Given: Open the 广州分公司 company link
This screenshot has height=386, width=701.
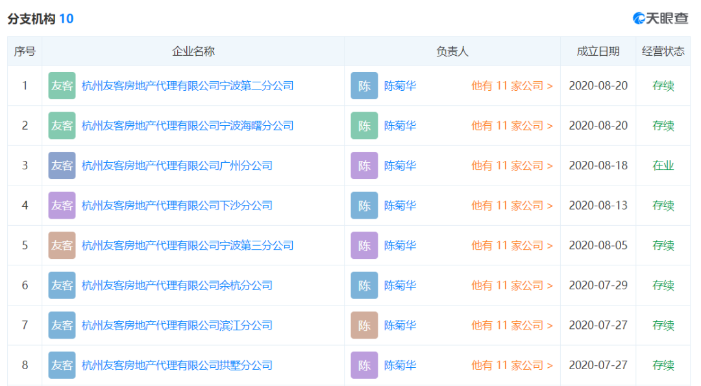Looking at the screenshot, I should [177, 165].
